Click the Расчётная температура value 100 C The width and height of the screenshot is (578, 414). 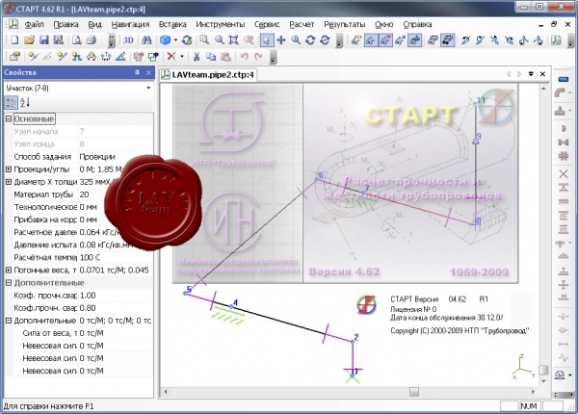(x=90, y=257)
